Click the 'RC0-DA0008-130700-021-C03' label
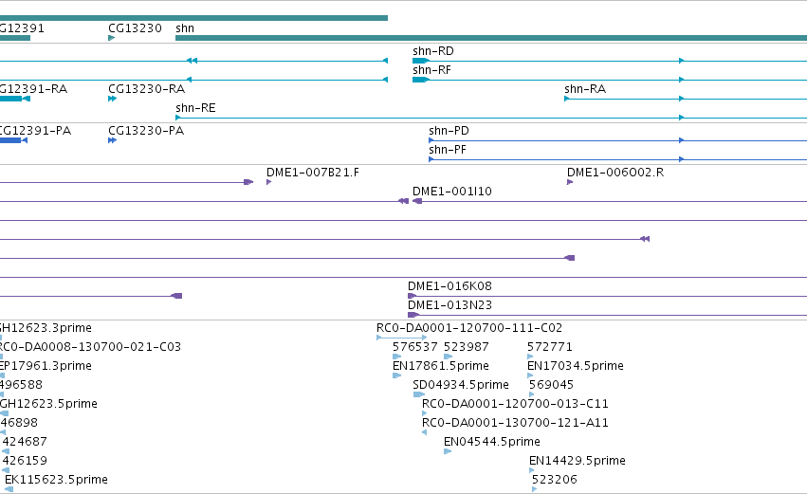The image size is (807, 494). tap(90, 347)
